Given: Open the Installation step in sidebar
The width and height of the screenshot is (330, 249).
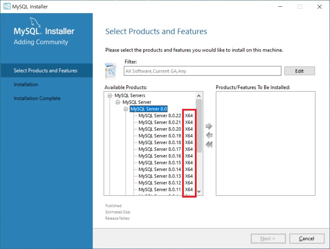Looking at the screenshot, I should click(26, 84).
